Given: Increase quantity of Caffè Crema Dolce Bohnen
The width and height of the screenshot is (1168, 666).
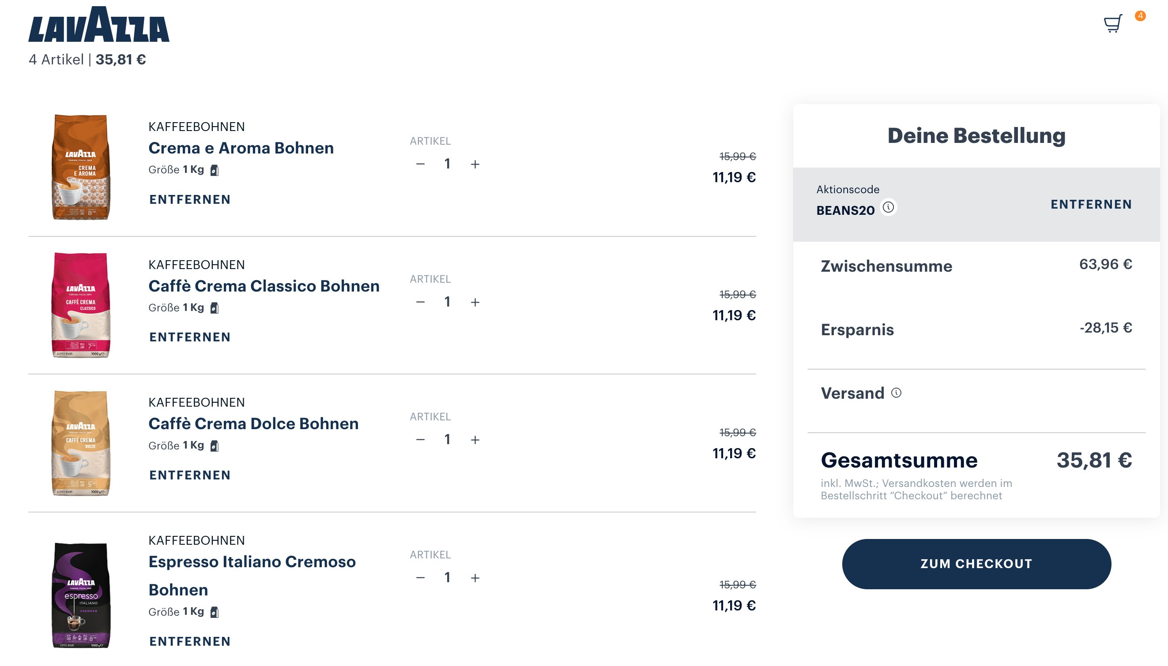Looking at the screenshot, I should coord(475,440).
